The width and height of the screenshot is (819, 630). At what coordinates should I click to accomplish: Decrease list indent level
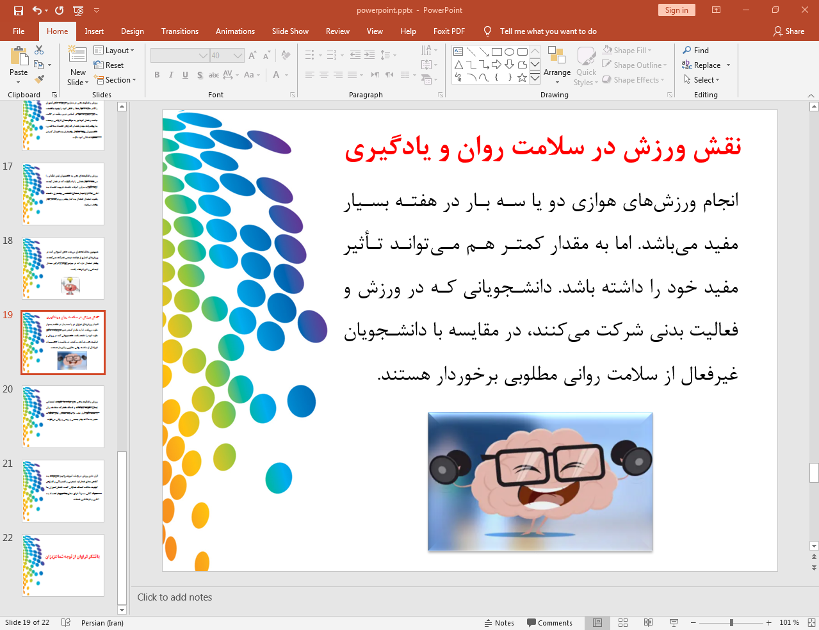[x=355, y=55]
